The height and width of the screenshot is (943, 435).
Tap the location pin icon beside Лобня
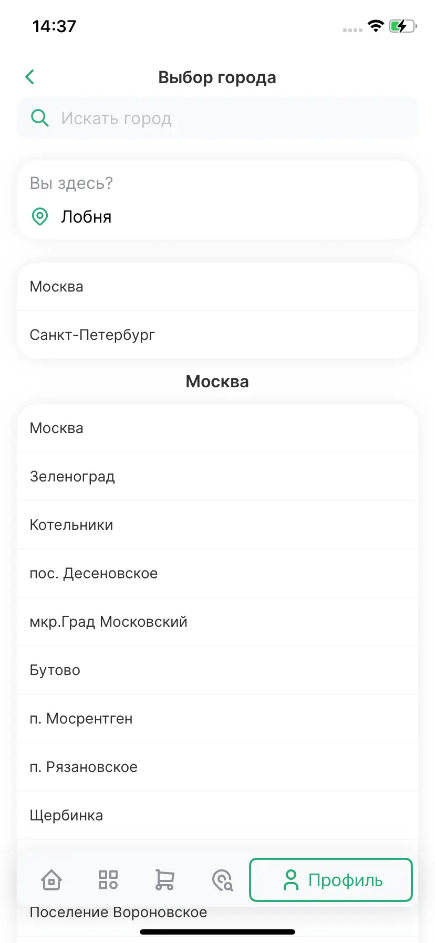click(x=40, y=216)
